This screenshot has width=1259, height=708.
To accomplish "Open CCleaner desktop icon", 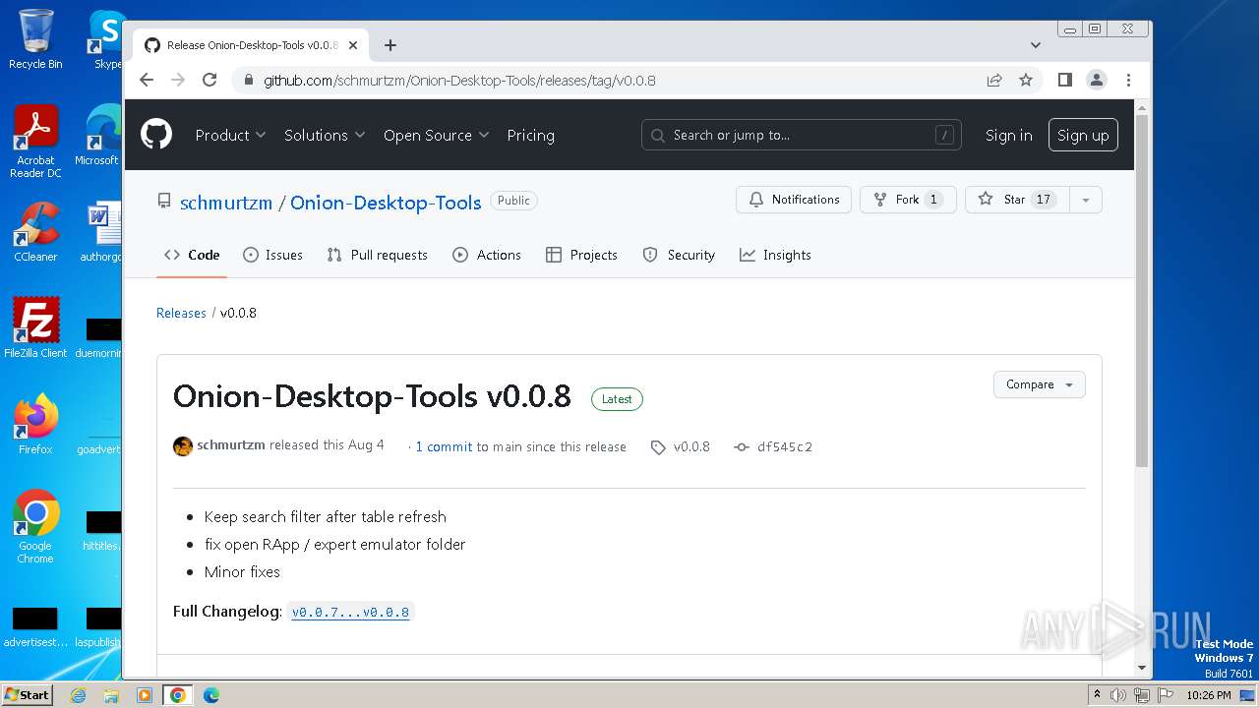I will (x=35, y=232).
